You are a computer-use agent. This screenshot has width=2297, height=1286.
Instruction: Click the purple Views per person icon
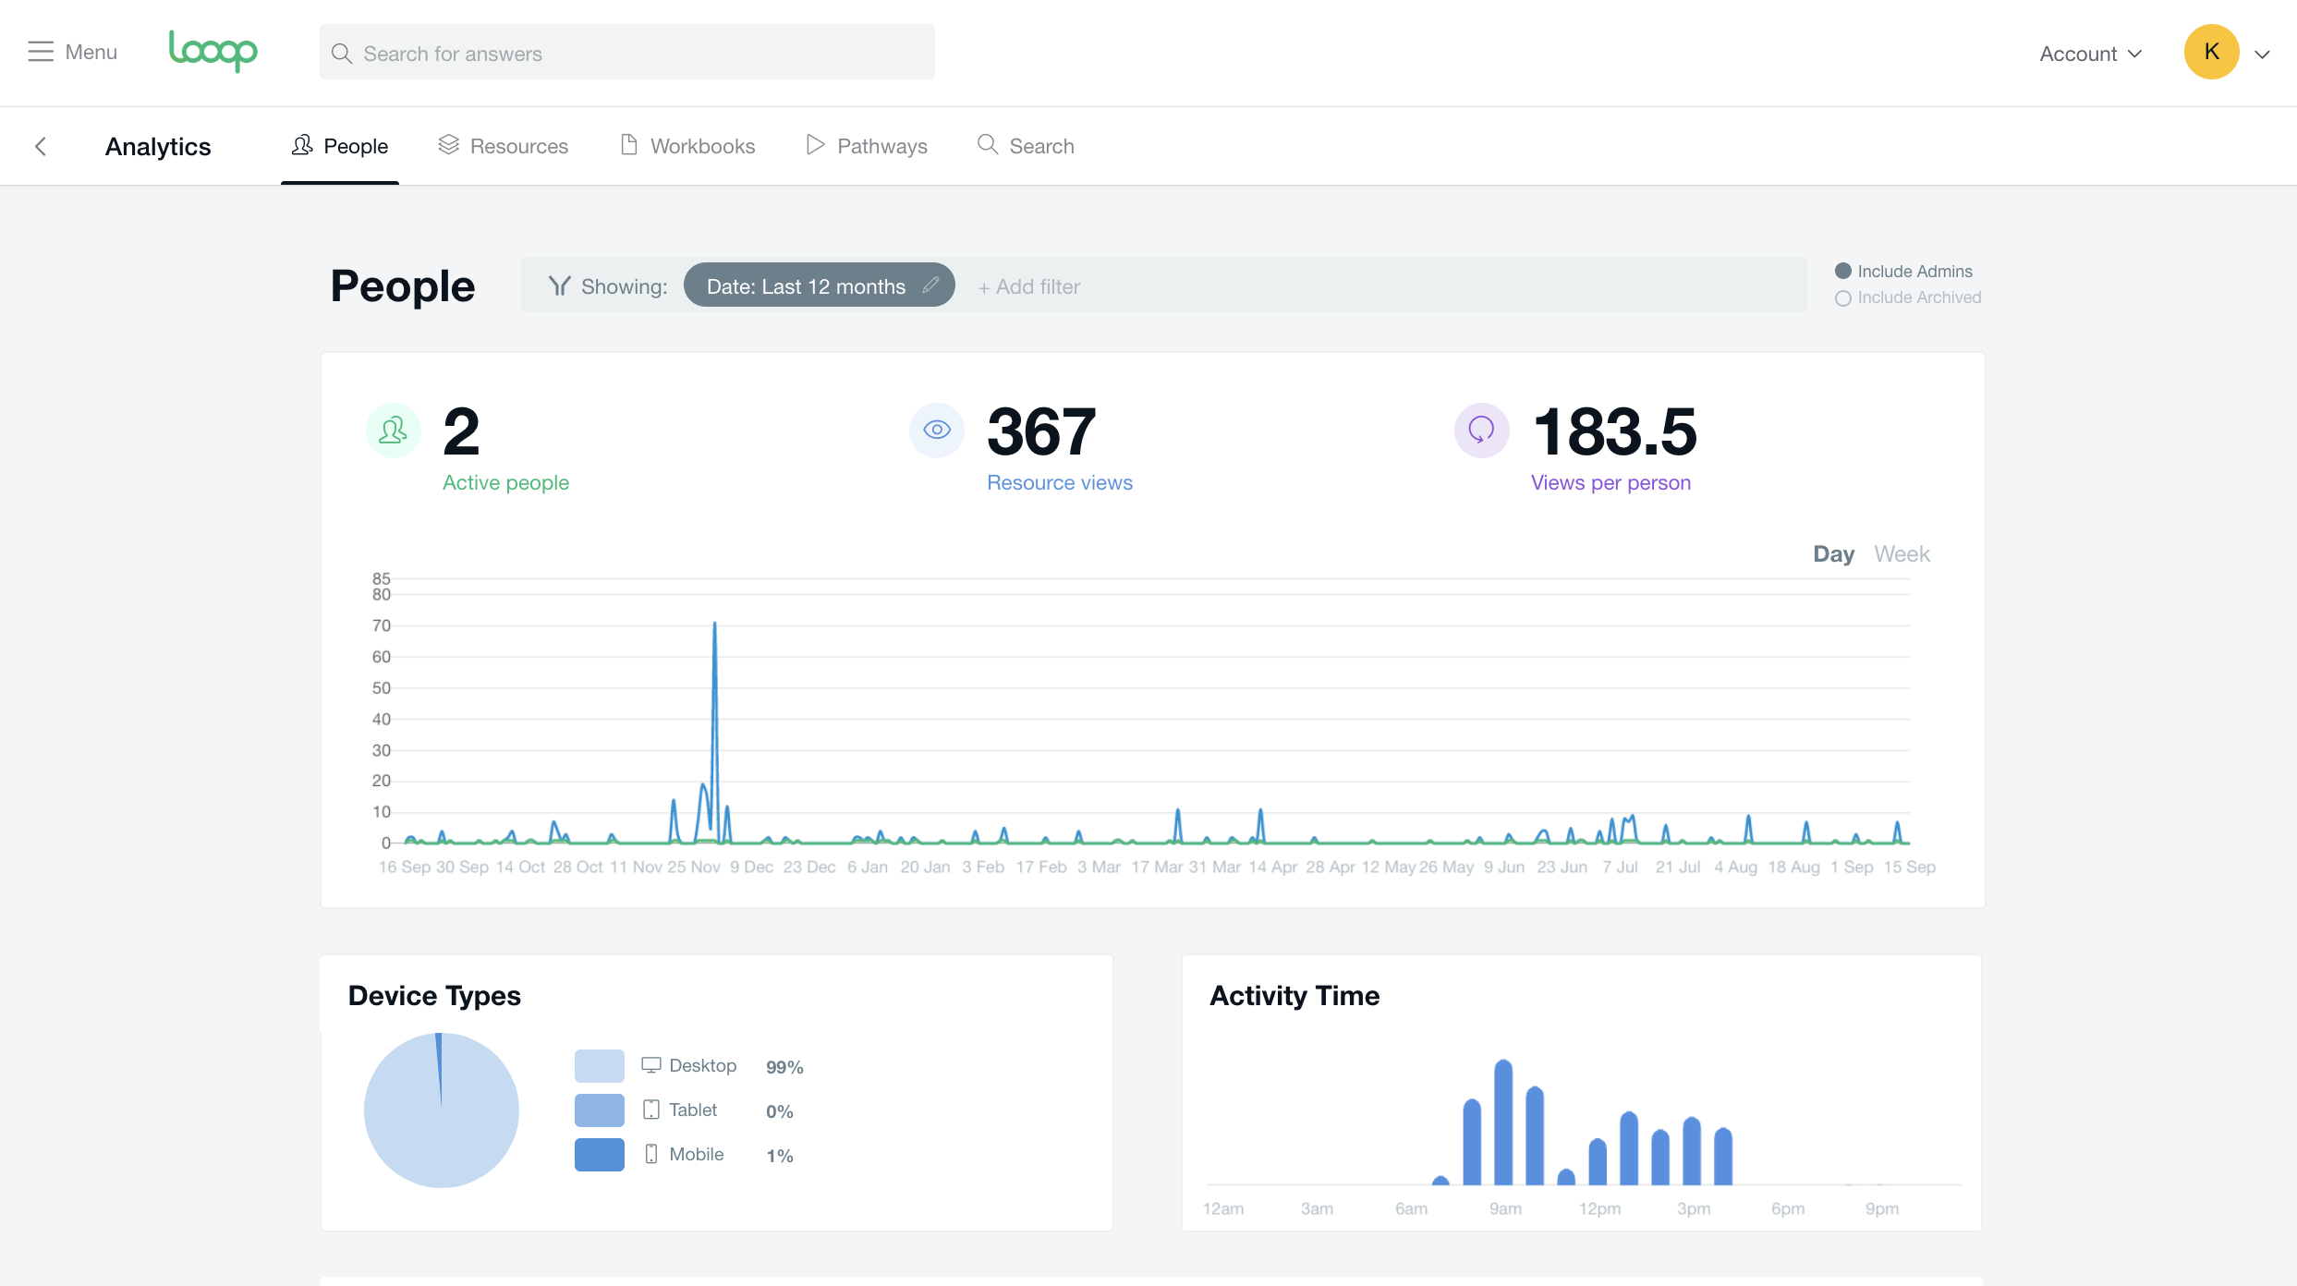(x=1481, y=431)
